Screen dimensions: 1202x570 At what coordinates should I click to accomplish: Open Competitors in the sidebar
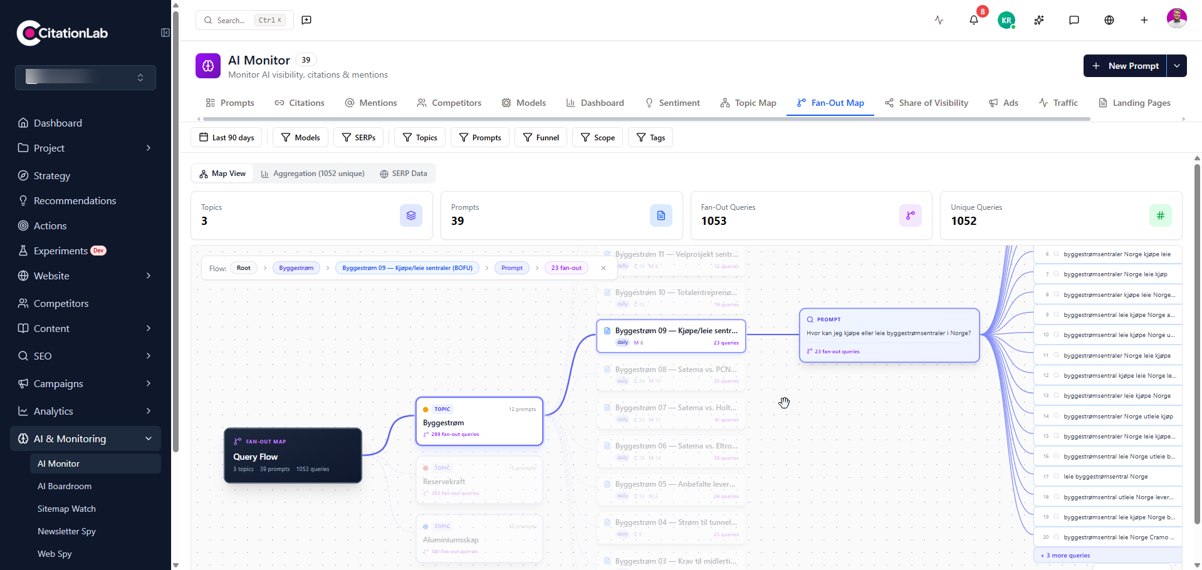pos(85,303)
